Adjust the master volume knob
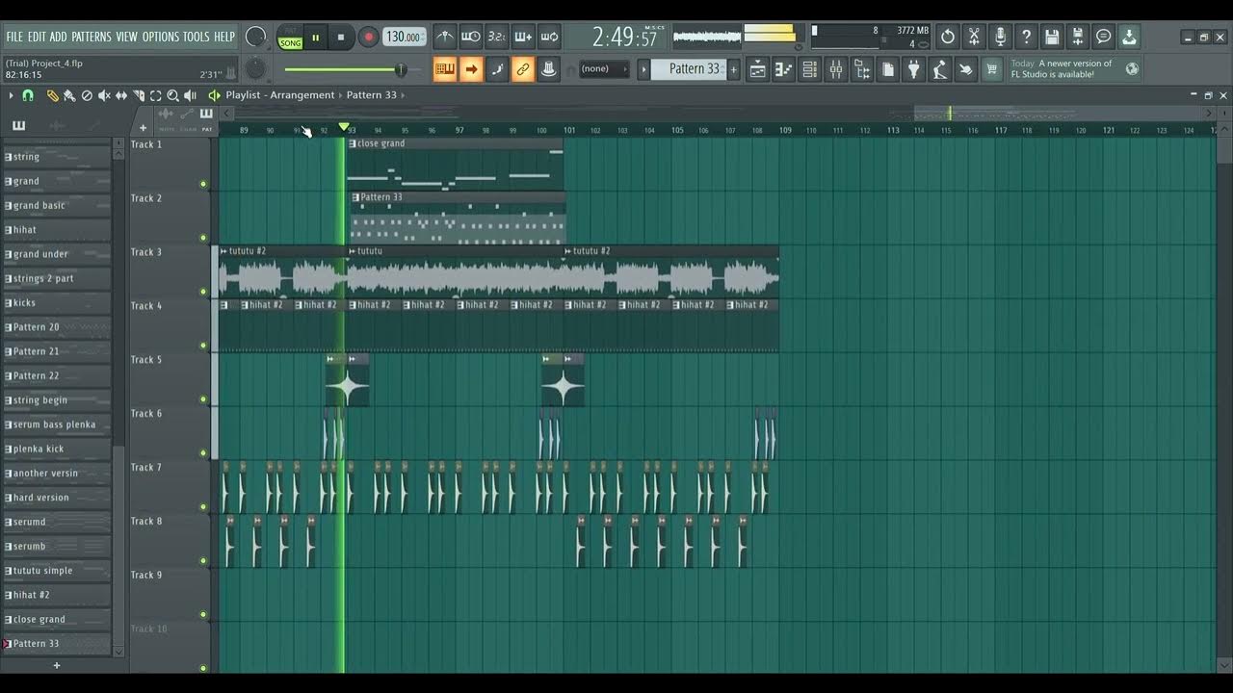 pyautogui.click(x=255, y=37)
